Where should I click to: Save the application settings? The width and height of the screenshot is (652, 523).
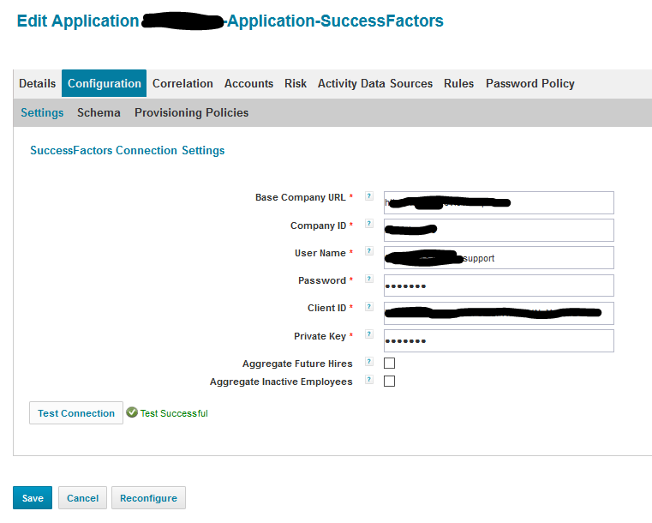tap(33, 498)
